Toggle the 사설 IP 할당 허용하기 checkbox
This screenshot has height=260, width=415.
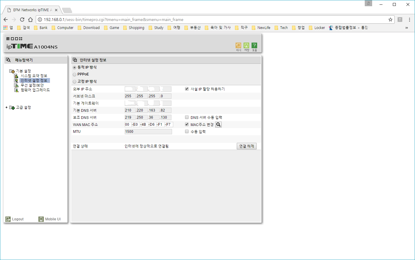click(187, 89)
